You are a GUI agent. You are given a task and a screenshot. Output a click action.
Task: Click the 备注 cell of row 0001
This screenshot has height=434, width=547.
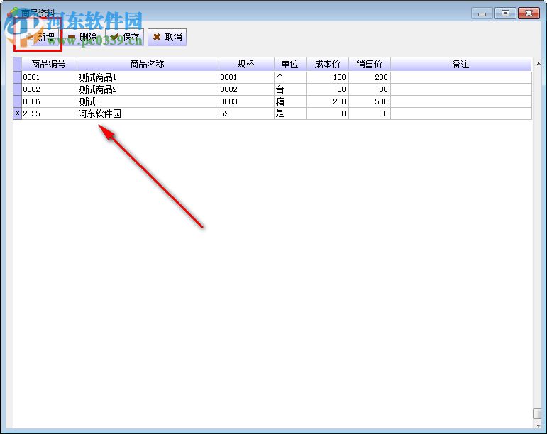[461, 77]
